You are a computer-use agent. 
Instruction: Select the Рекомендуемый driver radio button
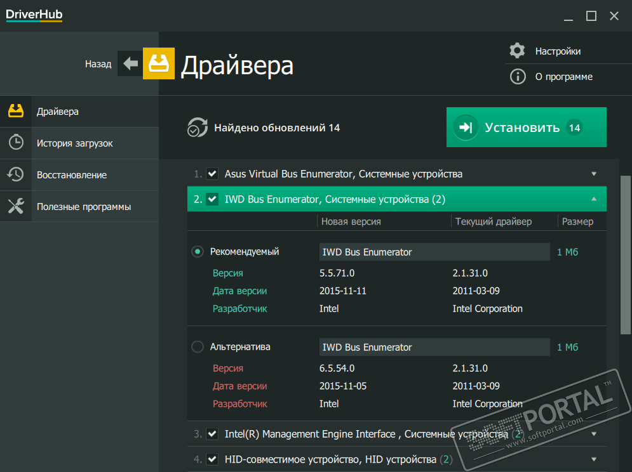[198, 252]
